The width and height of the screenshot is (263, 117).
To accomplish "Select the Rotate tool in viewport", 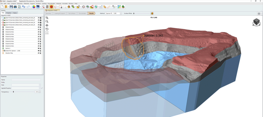I will [47, 29].
